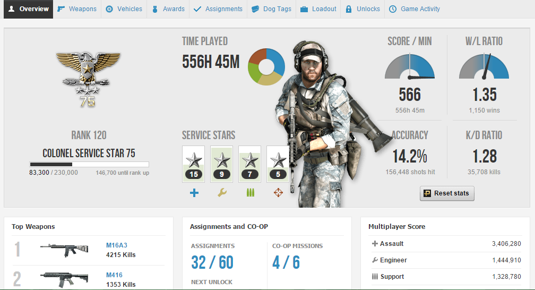The width and height of the screenshot is (535, 290).
Task: Open the M16A3 weapon link
Action: (x=117, y=245)
